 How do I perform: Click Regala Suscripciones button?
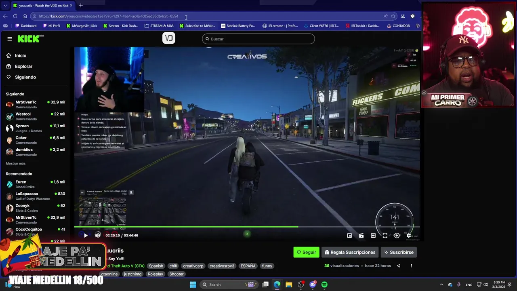[x=350, y=252]
